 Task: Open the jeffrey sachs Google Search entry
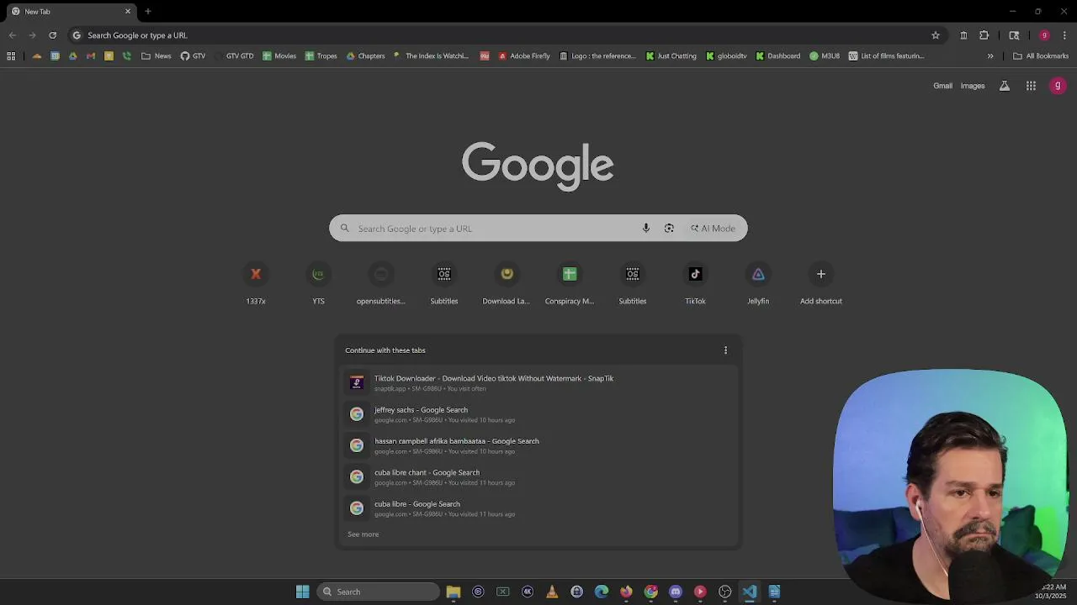coord(538,414)
